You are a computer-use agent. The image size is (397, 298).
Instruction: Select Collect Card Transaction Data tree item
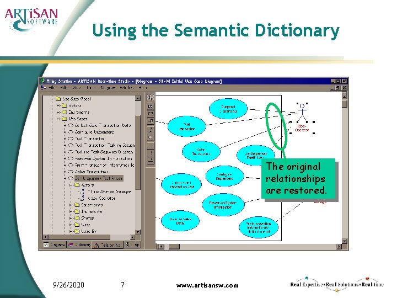pos(103,125)
